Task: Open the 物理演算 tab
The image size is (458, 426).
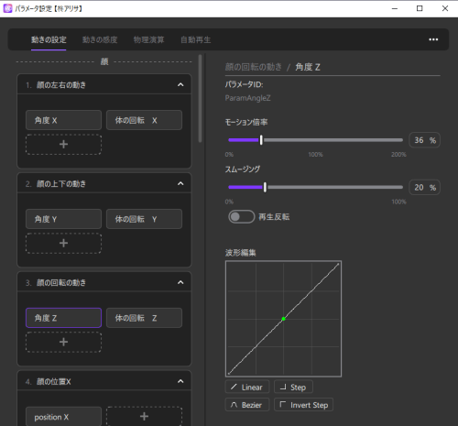Action: [148, 39]
